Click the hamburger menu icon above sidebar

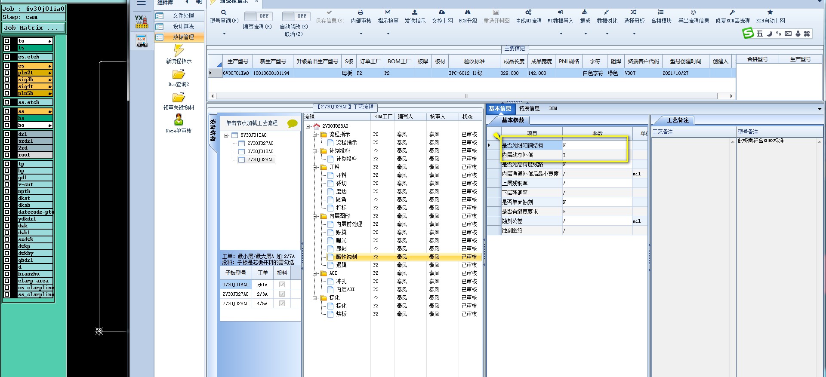pos(141,3)
